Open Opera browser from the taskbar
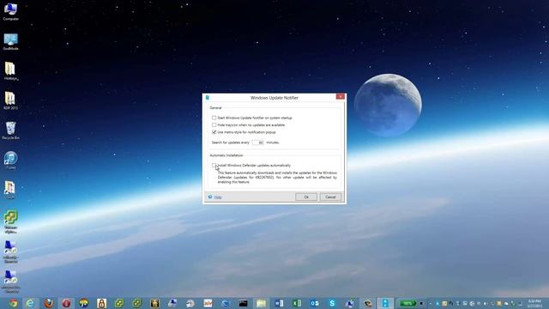The image size is (549, 309). click(x=66, y=303)
